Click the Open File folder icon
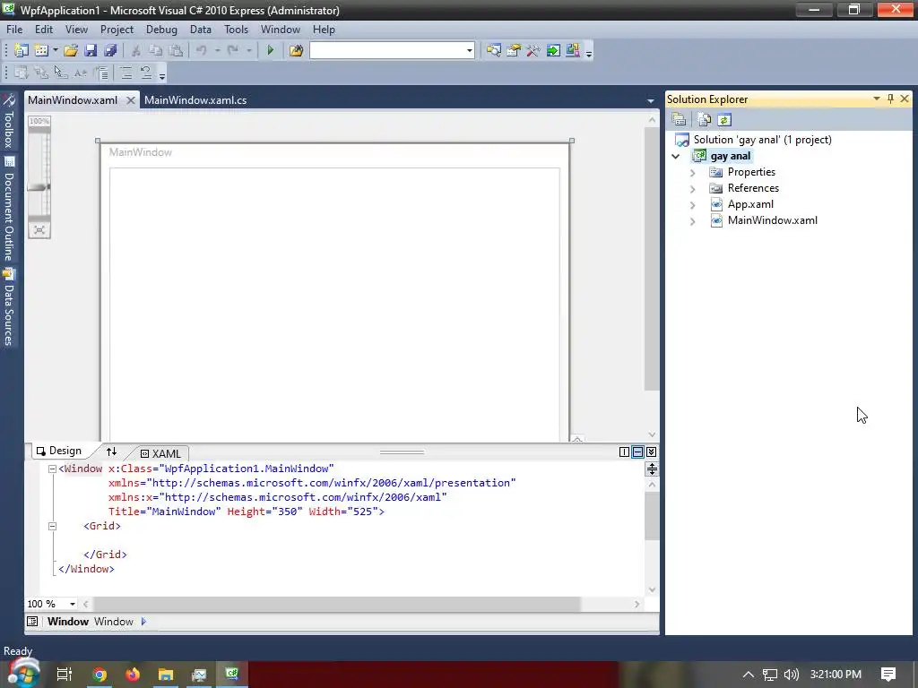The height and width of the screenshot is (688, 918). [x=71, y=50]
